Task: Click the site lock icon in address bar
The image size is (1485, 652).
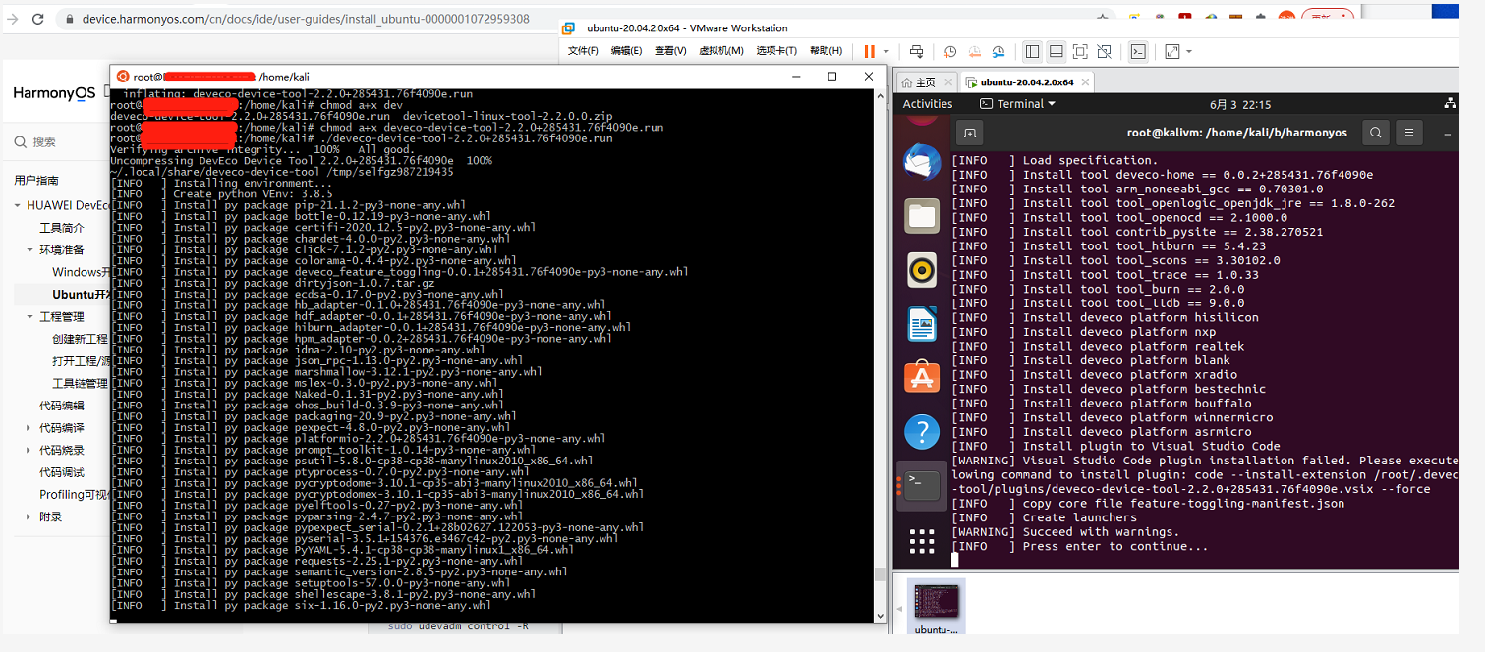Action: (x=70, y=19)
